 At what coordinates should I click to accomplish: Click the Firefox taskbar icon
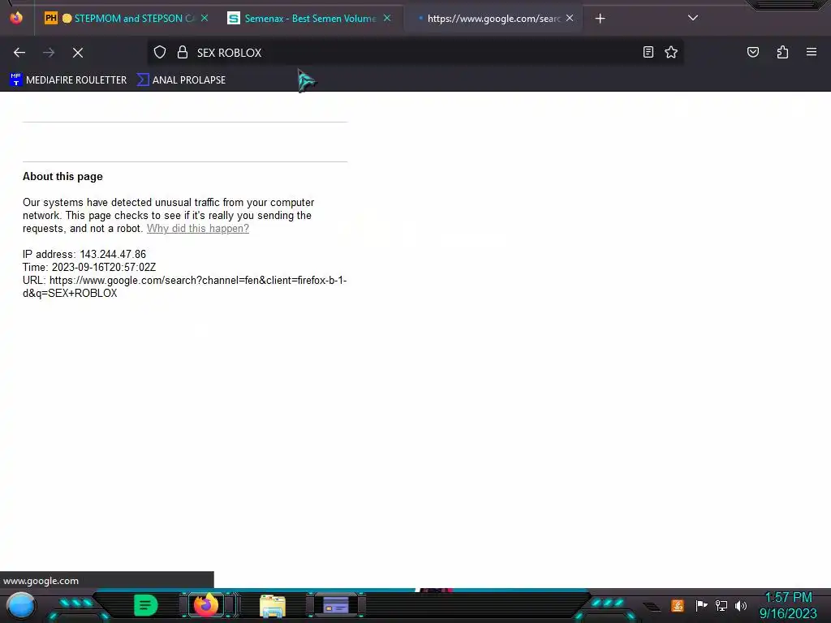[x=206, y=605]
